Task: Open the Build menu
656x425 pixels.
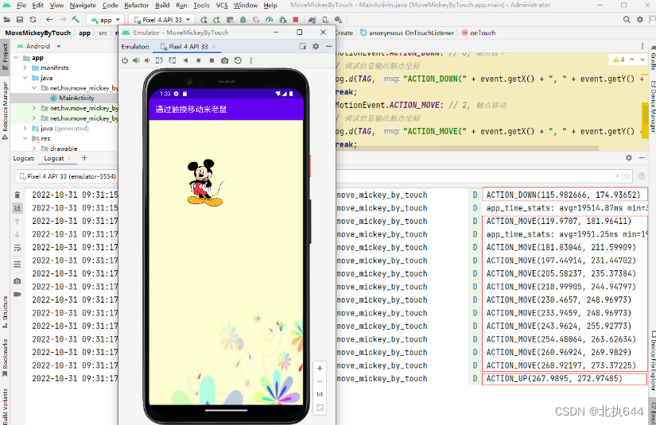Action: (162, 5)
